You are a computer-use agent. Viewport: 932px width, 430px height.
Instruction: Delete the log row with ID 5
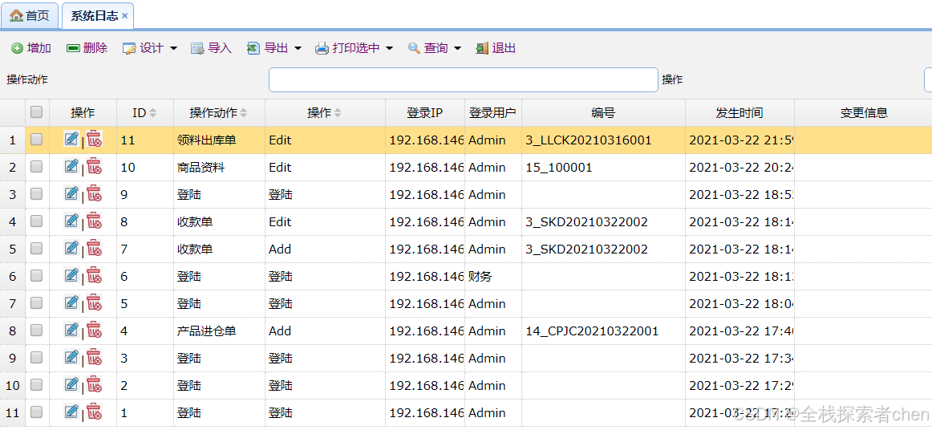pyautogui.click(x=94, y=302)
